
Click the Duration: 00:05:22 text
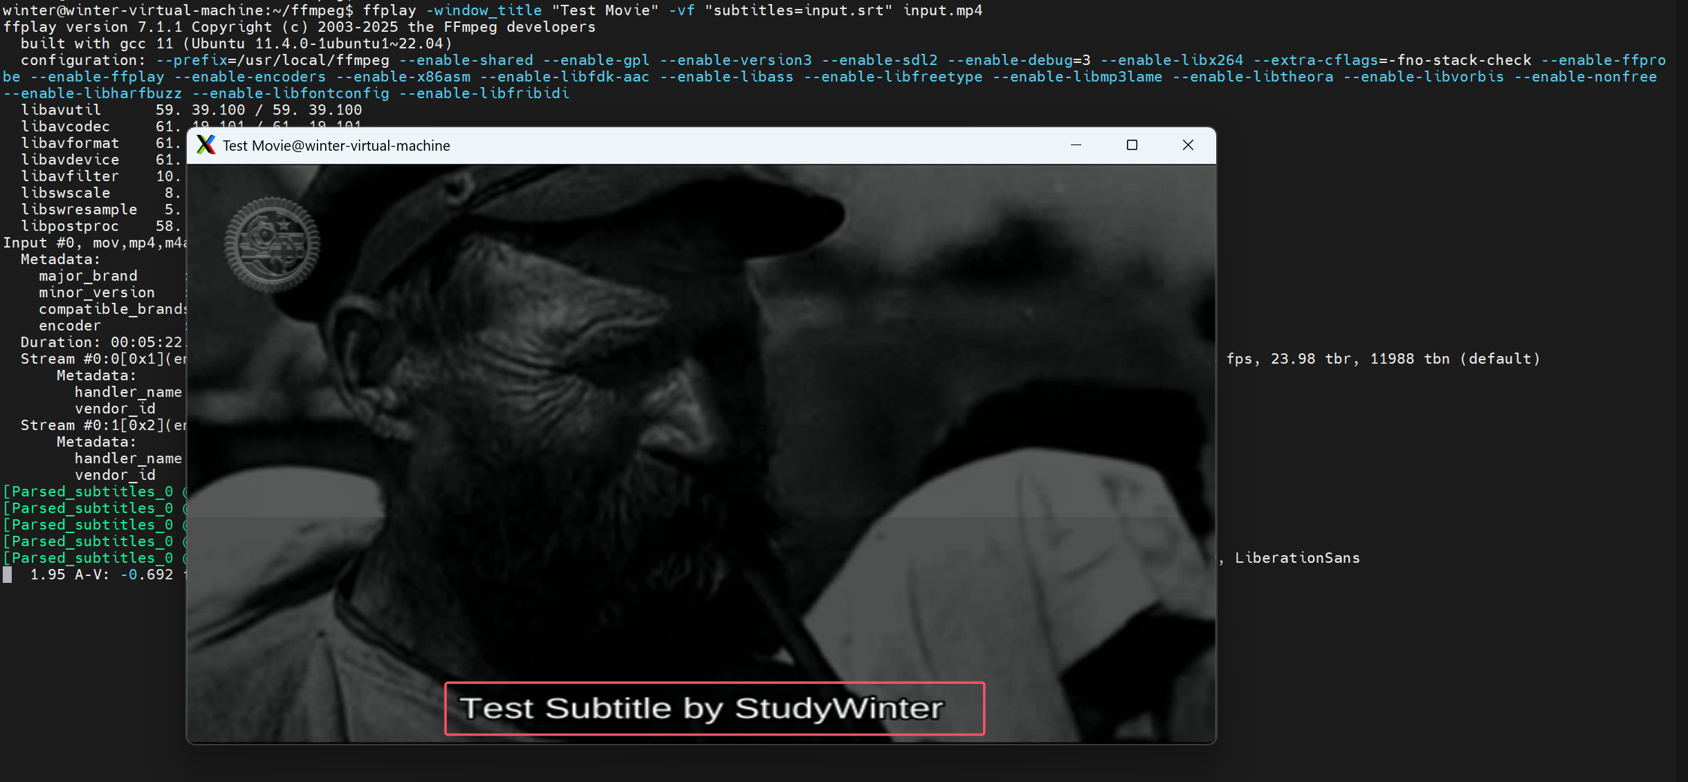click(x=101, y=342)
